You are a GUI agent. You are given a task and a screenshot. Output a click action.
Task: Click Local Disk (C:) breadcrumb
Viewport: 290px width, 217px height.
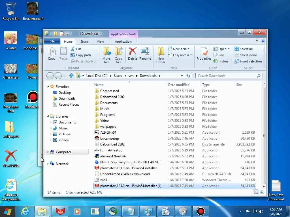(x=97, y=76)
